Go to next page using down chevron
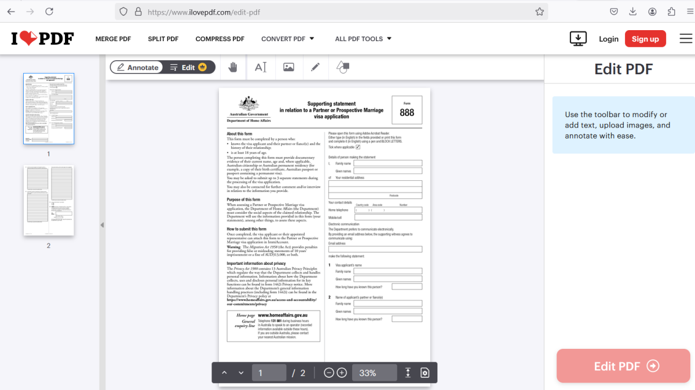This screenshot has width=695, height=390. click(x=241, y=373)
